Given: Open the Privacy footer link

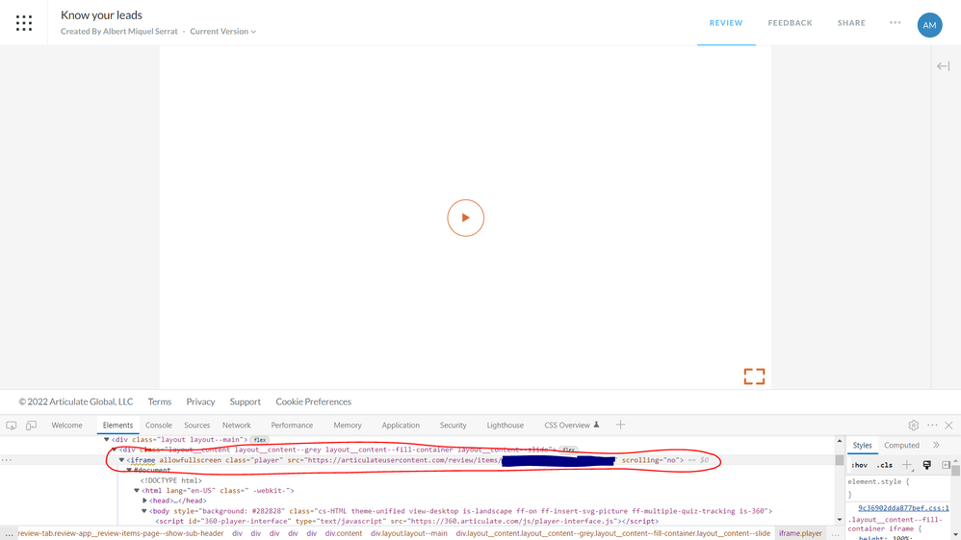Looking at the screenshot, I should [x=200, y=401].
